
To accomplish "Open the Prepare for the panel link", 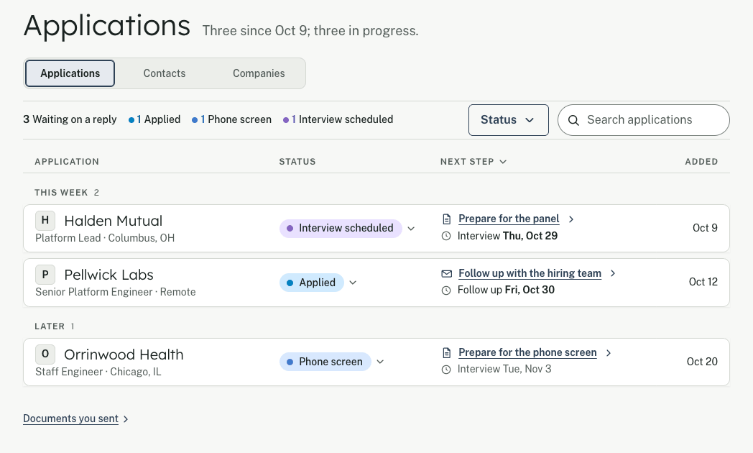I will [x=509, y=219].
